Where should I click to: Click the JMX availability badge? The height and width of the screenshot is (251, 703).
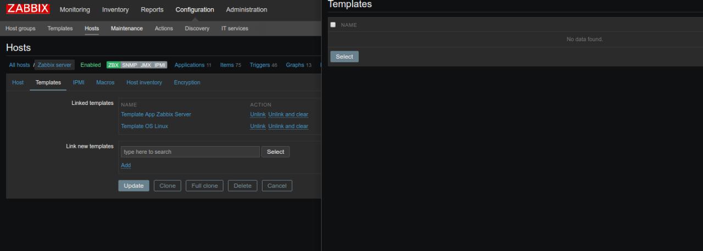tap(146, 65)
